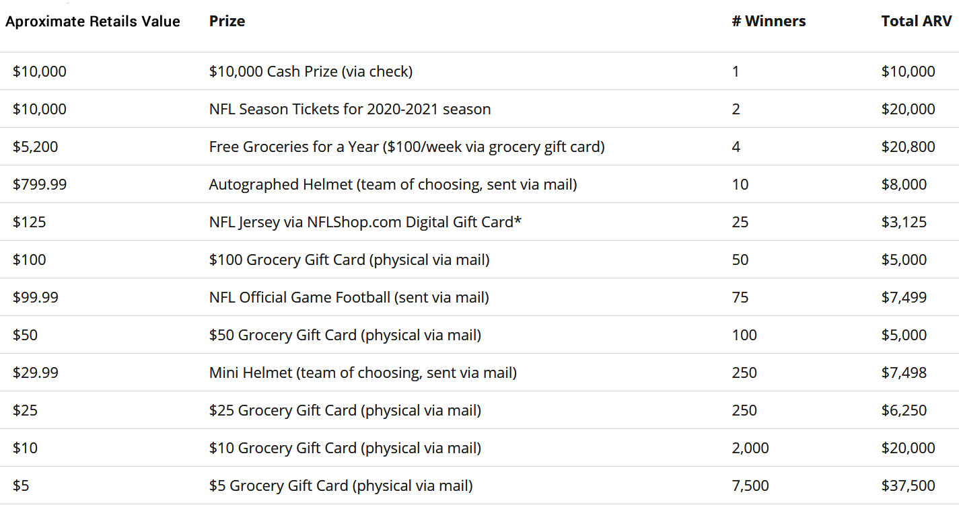
Task: Select the Total ARV column header
Action: 917,21
